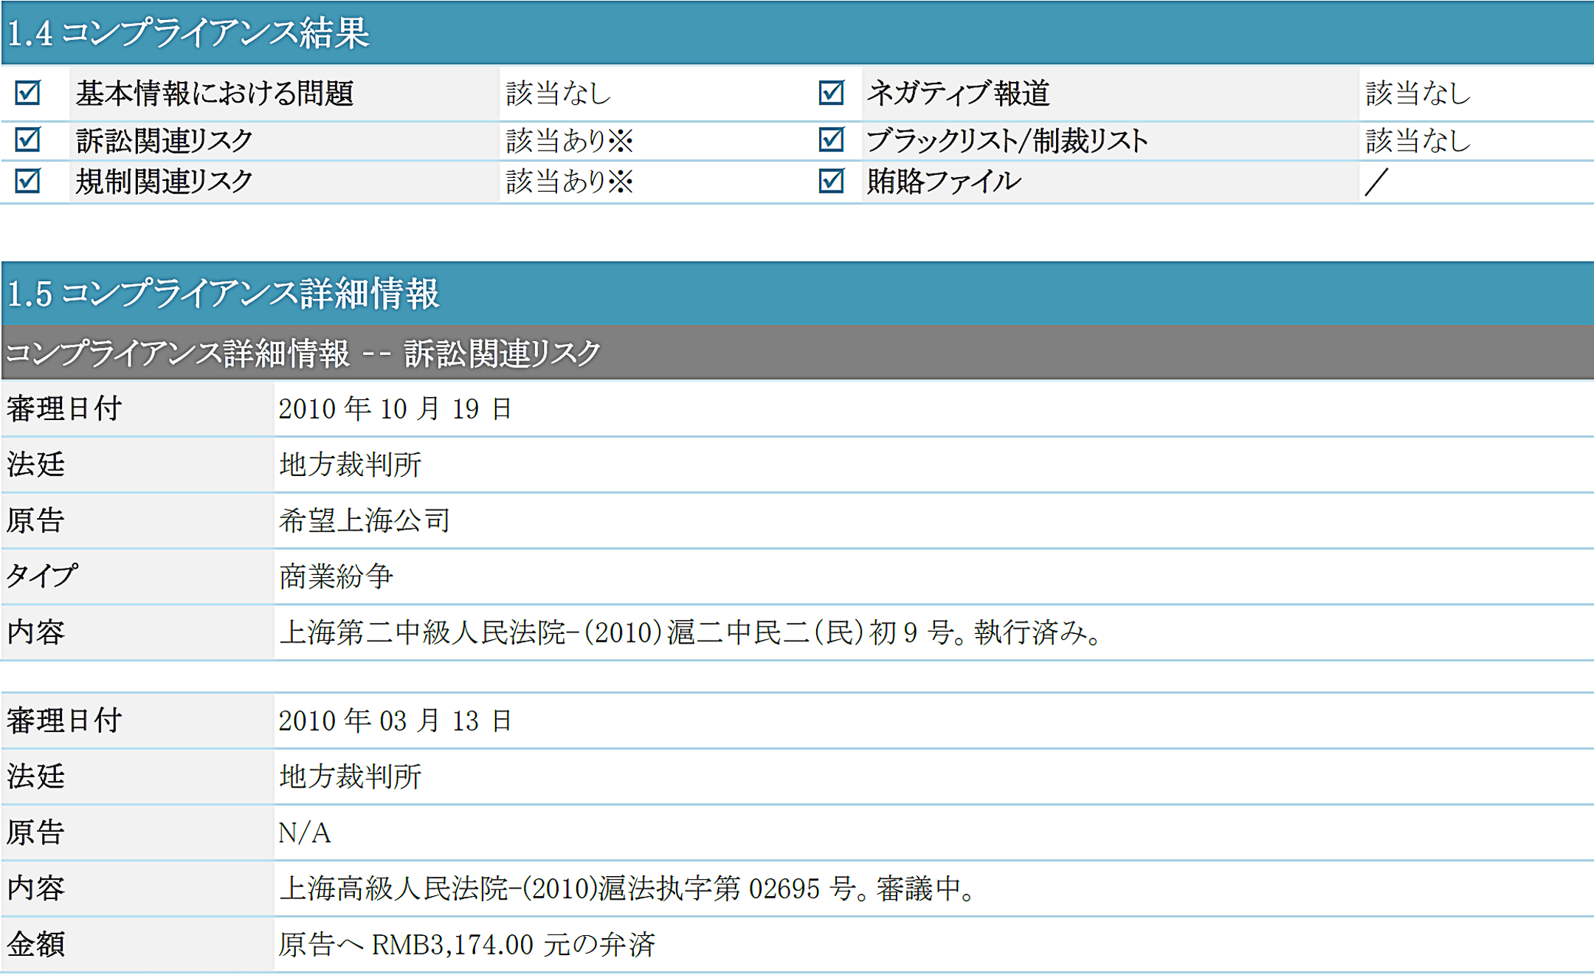This screenshot has height=975, width=1594.
Task: Click 該当あり※ next to 規制関連リスク
Action: tap(570, 182)
